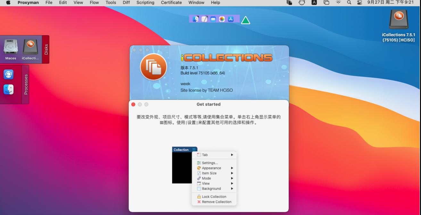The image size is (421, 215).
Task: Click the word week in the About window
Action: [x=186, y=84]
